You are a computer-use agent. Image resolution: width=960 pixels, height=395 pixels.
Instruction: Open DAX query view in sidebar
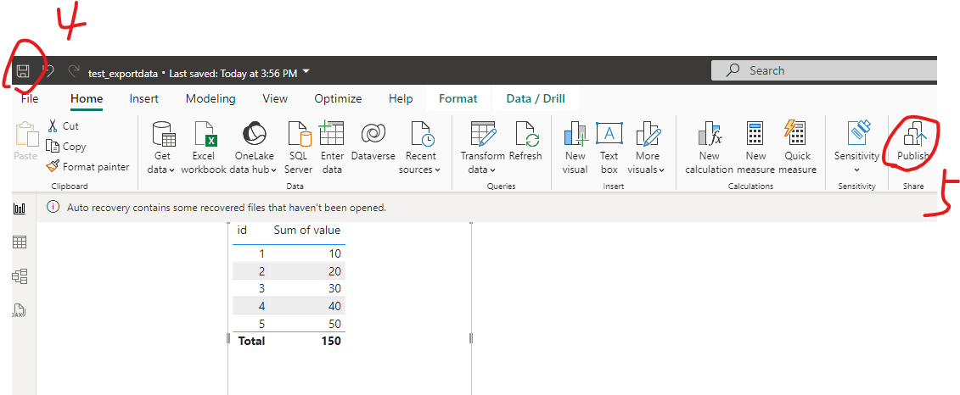(x=20, y=310)
